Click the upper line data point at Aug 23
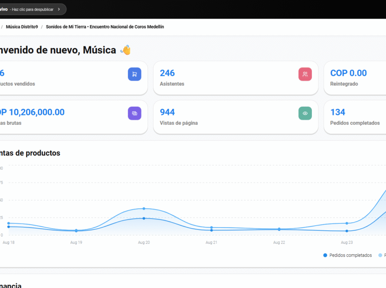Viewport: 386px width, 288px height. click(x=347, y=223)
